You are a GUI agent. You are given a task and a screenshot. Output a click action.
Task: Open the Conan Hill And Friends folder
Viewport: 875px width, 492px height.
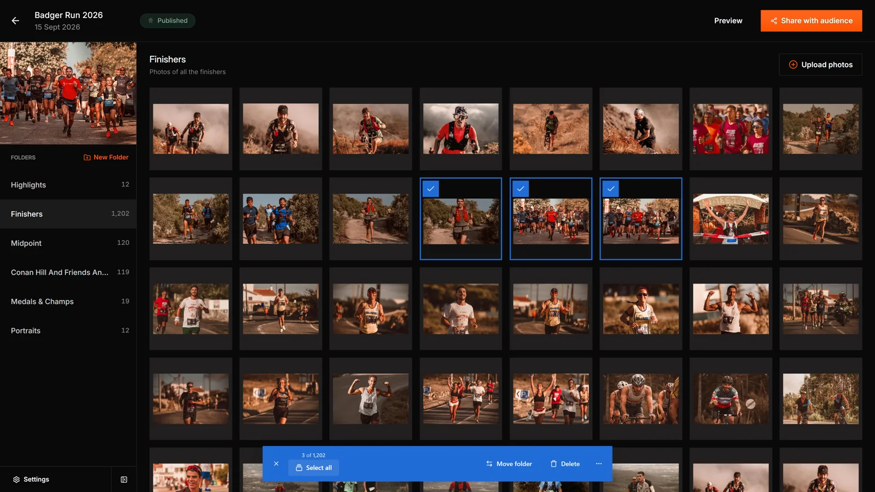coord(68,272)
